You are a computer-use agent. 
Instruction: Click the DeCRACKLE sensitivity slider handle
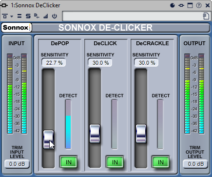[141, 134]
